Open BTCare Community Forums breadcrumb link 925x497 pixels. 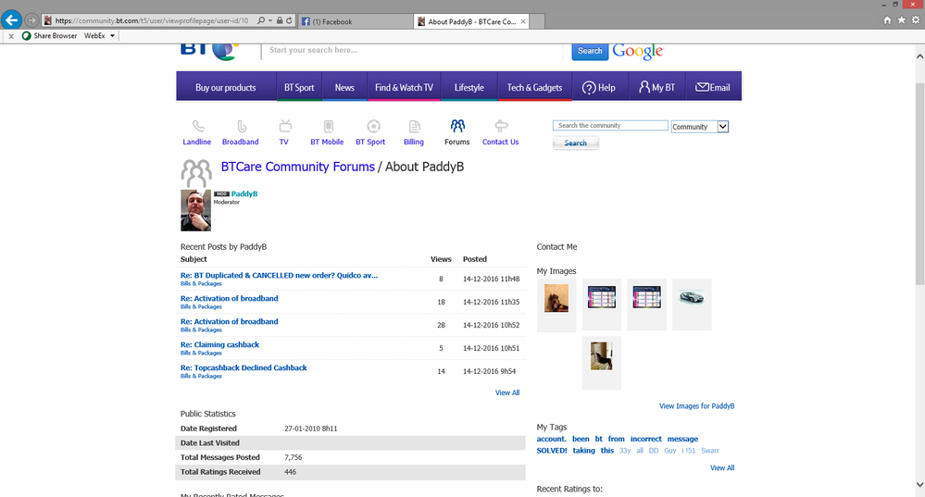pos(298,167)
